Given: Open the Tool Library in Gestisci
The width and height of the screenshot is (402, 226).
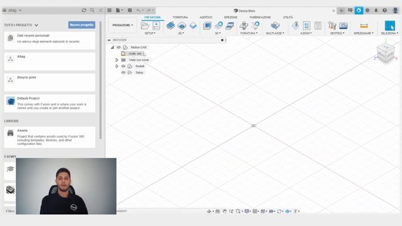Looking at the screenshot, I should [x=332, y=26].
